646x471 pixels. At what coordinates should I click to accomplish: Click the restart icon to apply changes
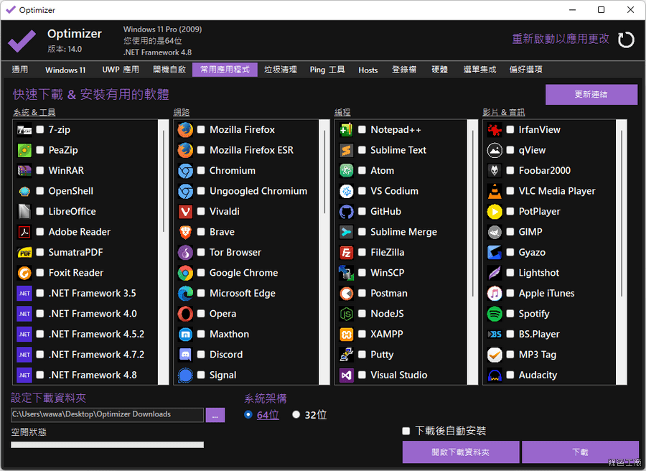click(626, 39)
